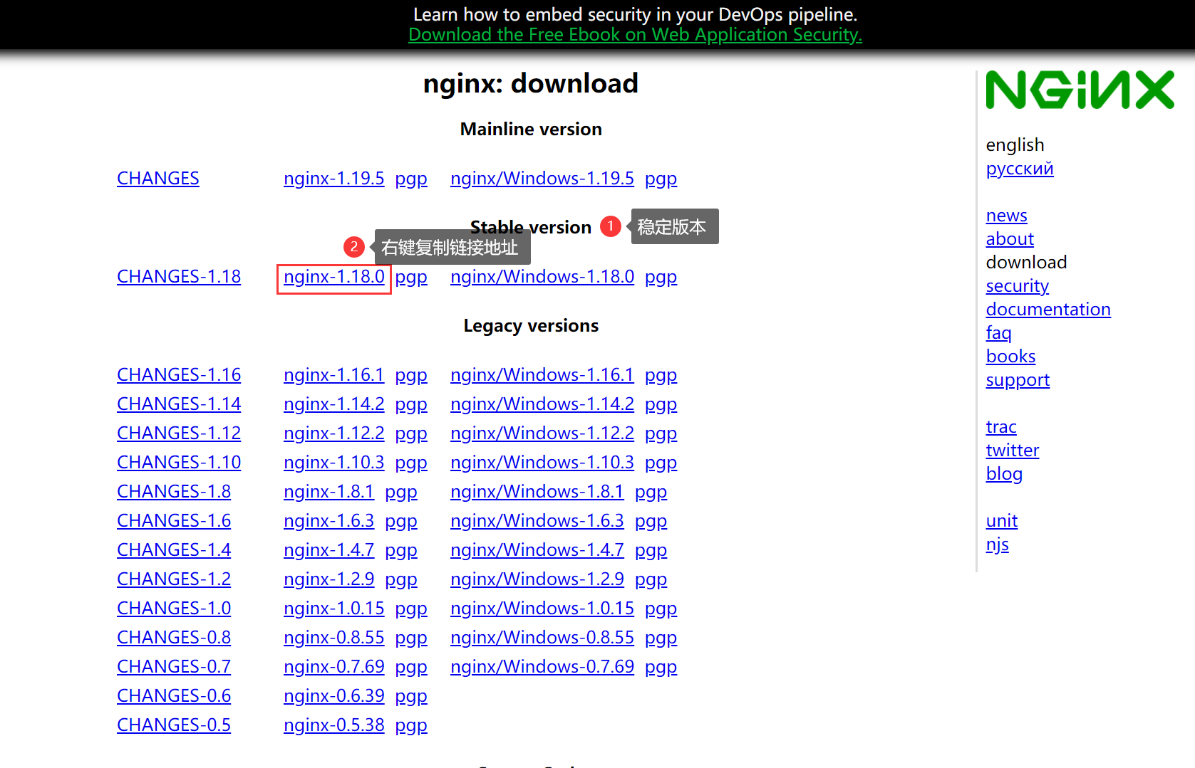Image resolution: width=1195 pixels, height=768 pixels.
Task: Download nginx/Windows-0.8.55
Action: (x=542, y=637)
